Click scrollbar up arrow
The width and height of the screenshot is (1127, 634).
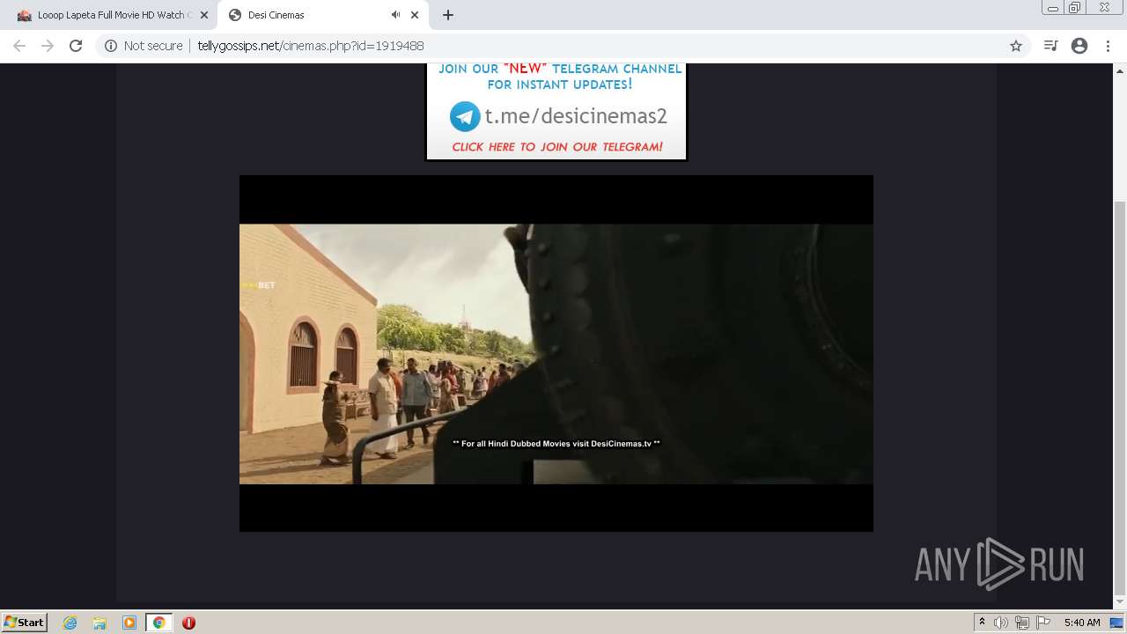point(1120,70)
